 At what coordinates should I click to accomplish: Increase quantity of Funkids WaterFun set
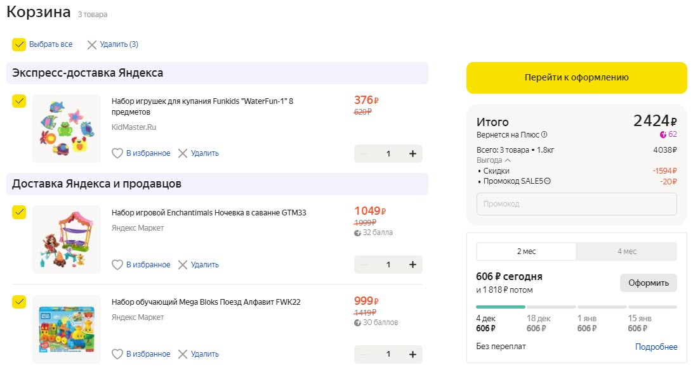412,154
